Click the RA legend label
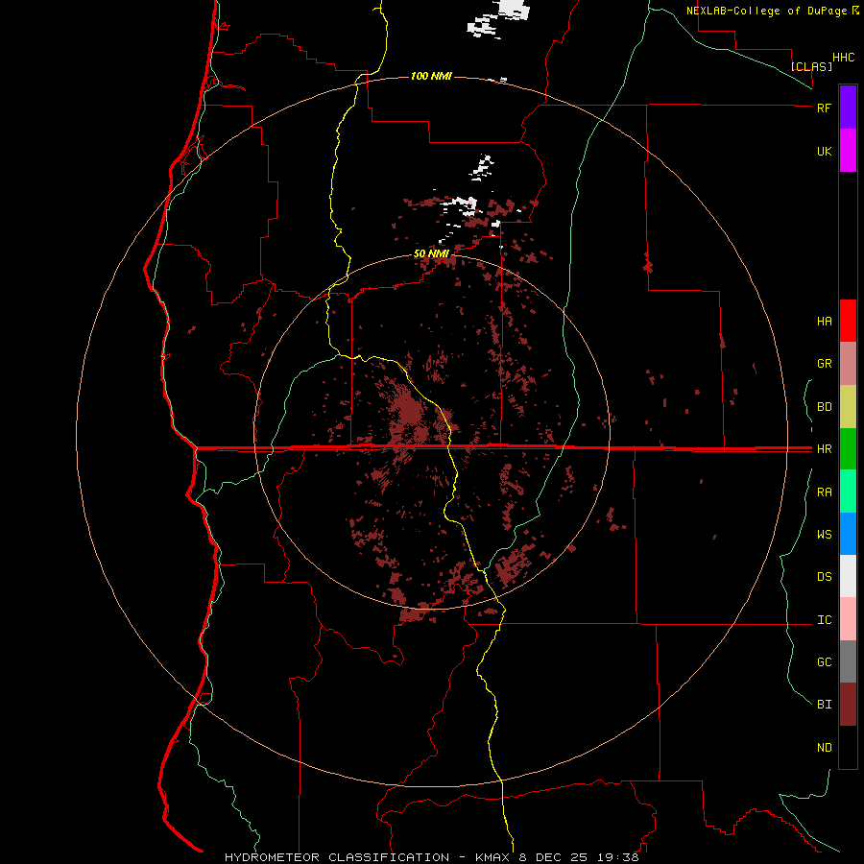Screen dimensions: 864x864 (824, 492)
